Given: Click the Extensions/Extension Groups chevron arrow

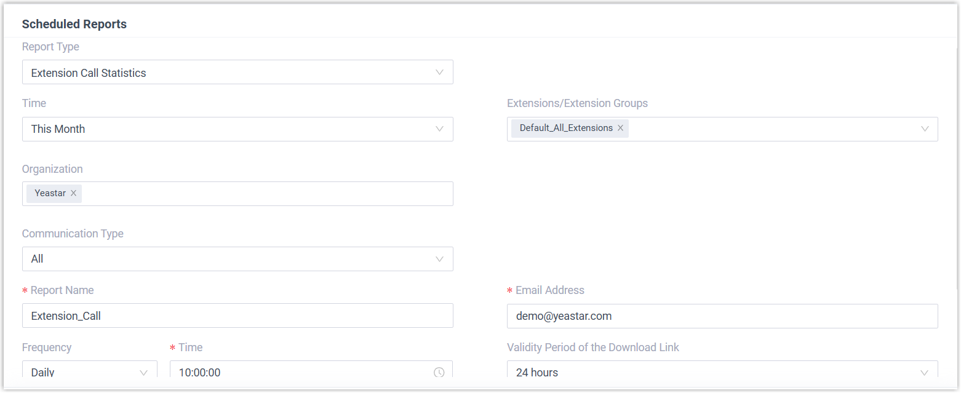Looking at the screenshot, I should point(924,129).
